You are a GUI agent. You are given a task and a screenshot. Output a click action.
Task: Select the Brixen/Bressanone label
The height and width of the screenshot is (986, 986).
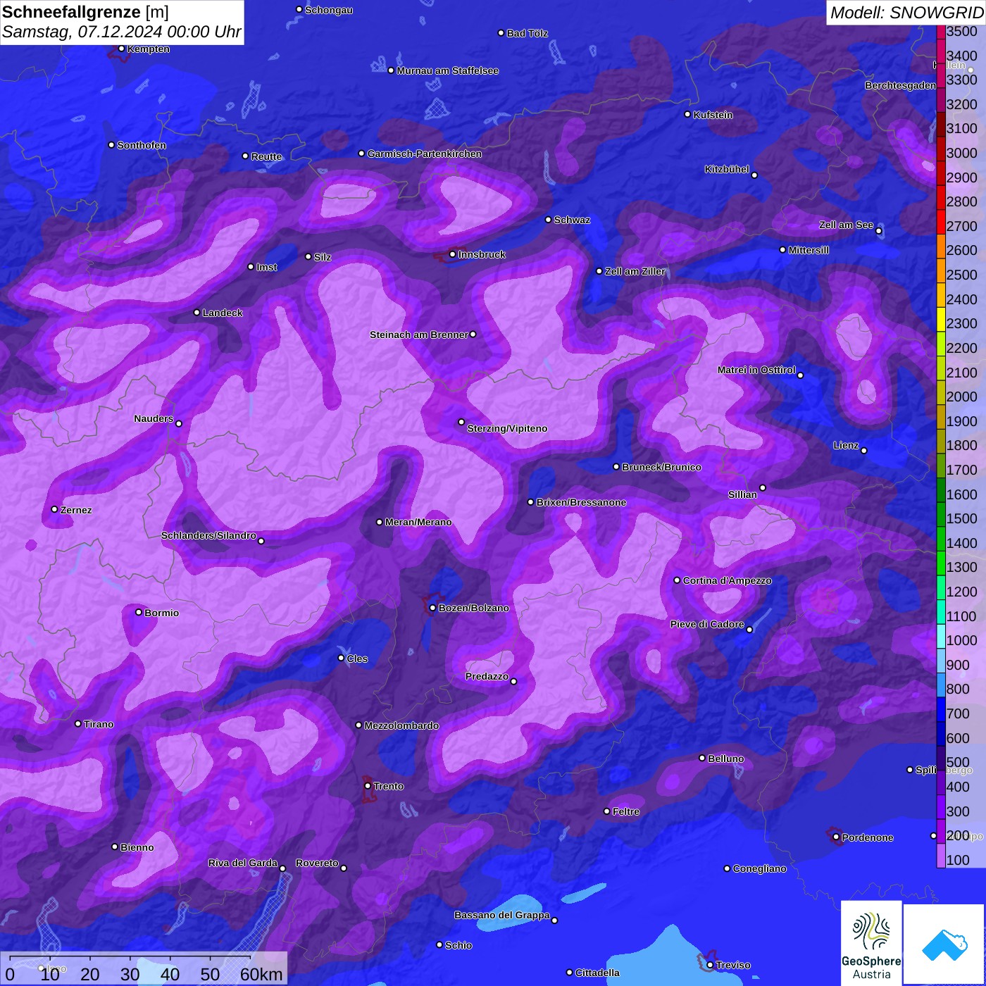(581, 502)
